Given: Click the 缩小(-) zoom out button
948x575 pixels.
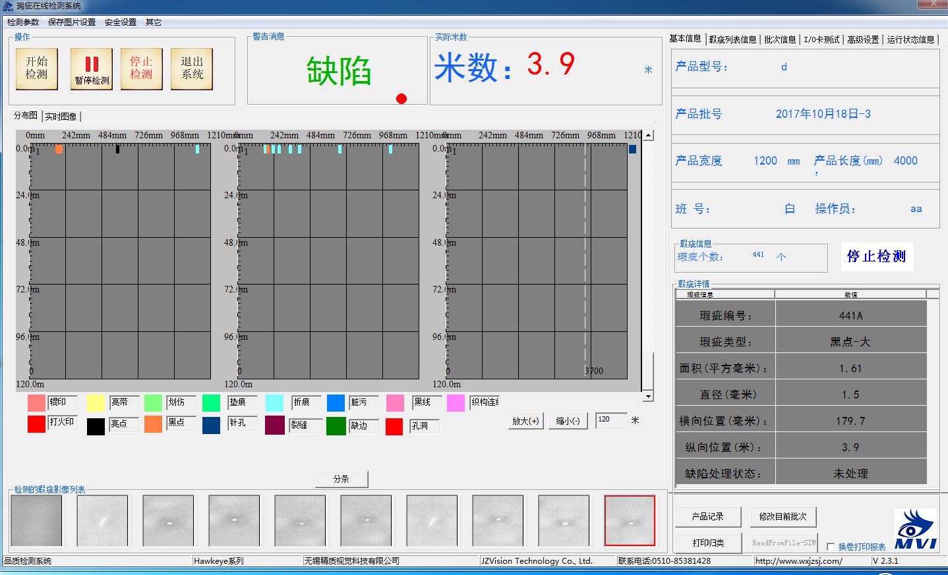Looking at the screenshot, I should [x=568, y=420].
